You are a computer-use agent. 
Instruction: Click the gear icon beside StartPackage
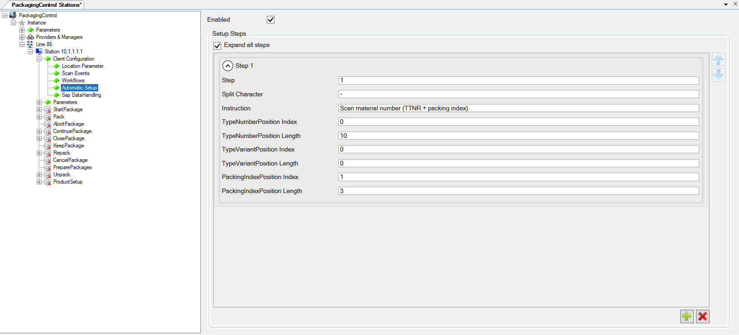(47, 109)
